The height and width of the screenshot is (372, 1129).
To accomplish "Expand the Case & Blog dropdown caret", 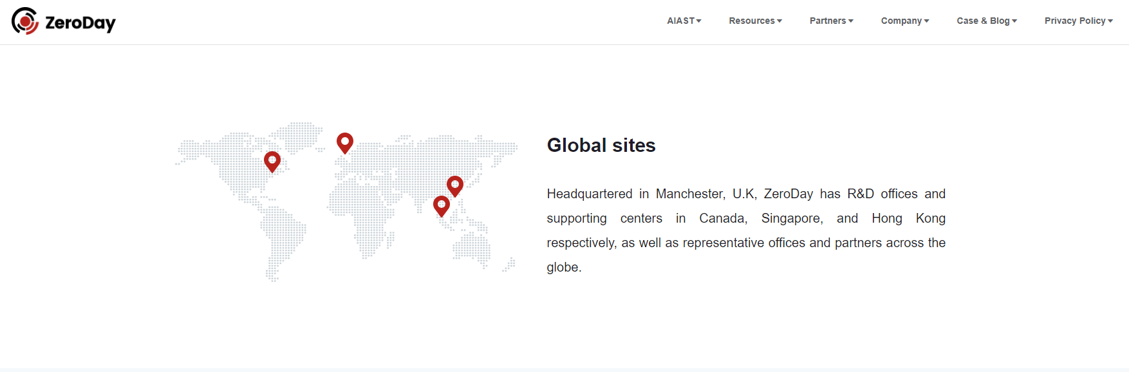I will coord(1014,21).
